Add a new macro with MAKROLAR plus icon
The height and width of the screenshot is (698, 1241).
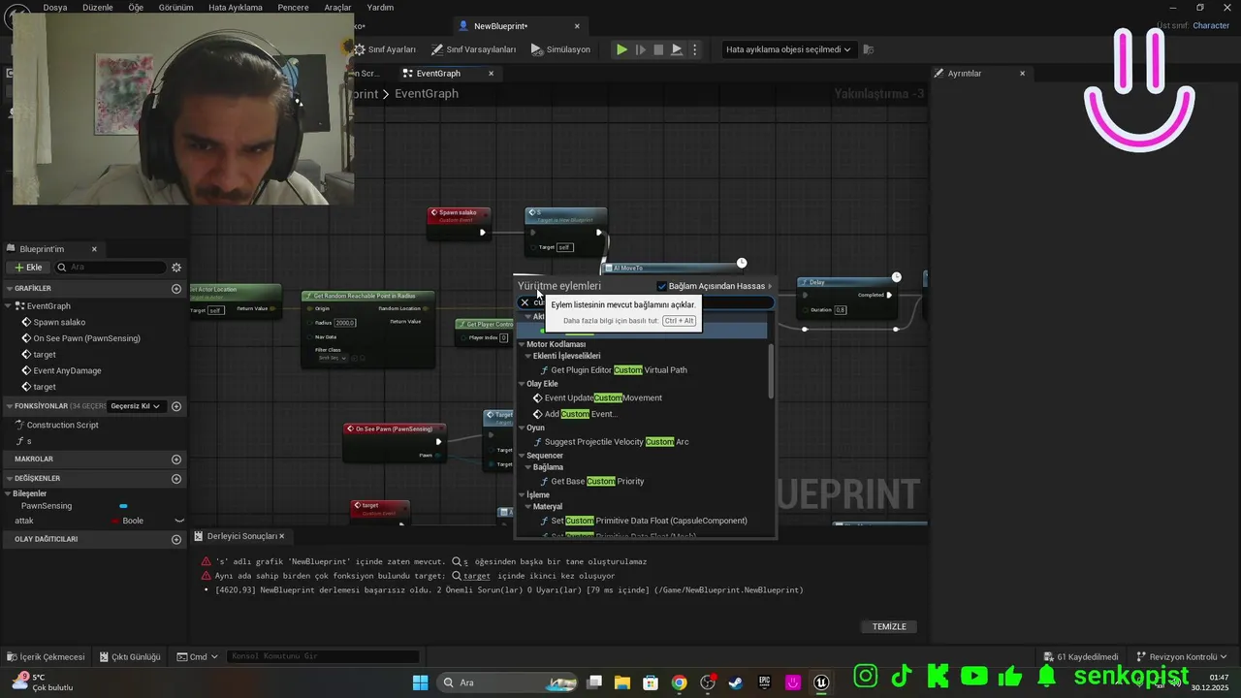click(x=176, y=460)
